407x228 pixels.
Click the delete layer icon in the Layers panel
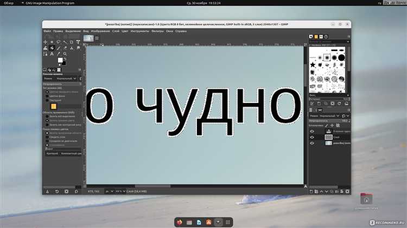click(x=347, y=192)
